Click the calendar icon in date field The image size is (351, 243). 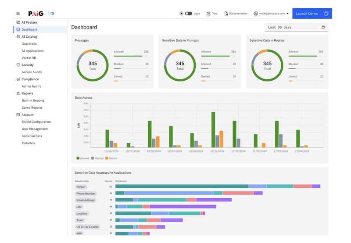pyautogui.click(x=323, y=27)
